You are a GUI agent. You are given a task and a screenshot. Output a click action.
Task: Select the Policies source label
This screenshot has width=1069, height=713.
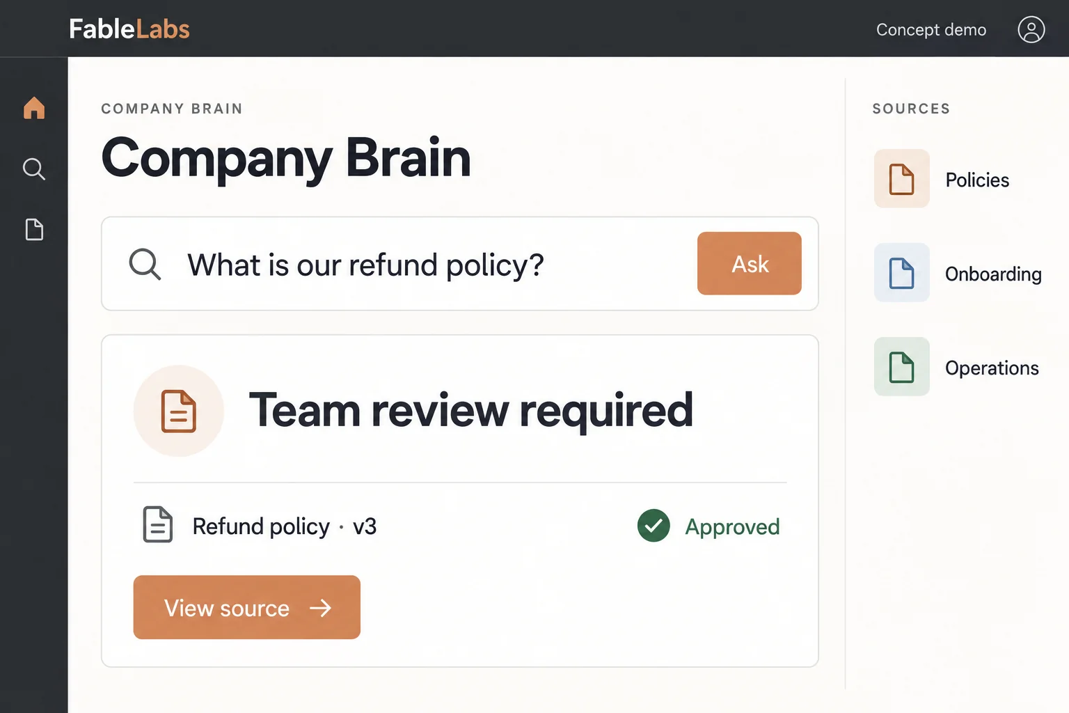(977, 180)
